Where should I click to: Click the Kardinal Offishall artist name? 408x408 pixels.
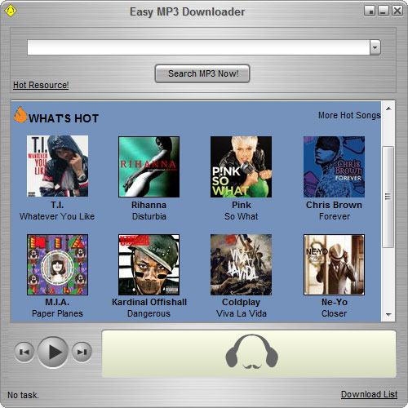tap(149, 302)
